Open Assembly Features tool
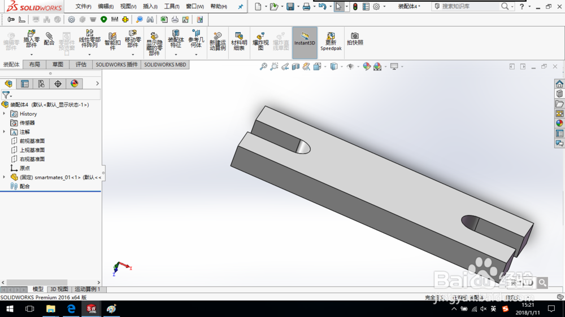Viewport: 565px width, 317px height. pos(176,39)
